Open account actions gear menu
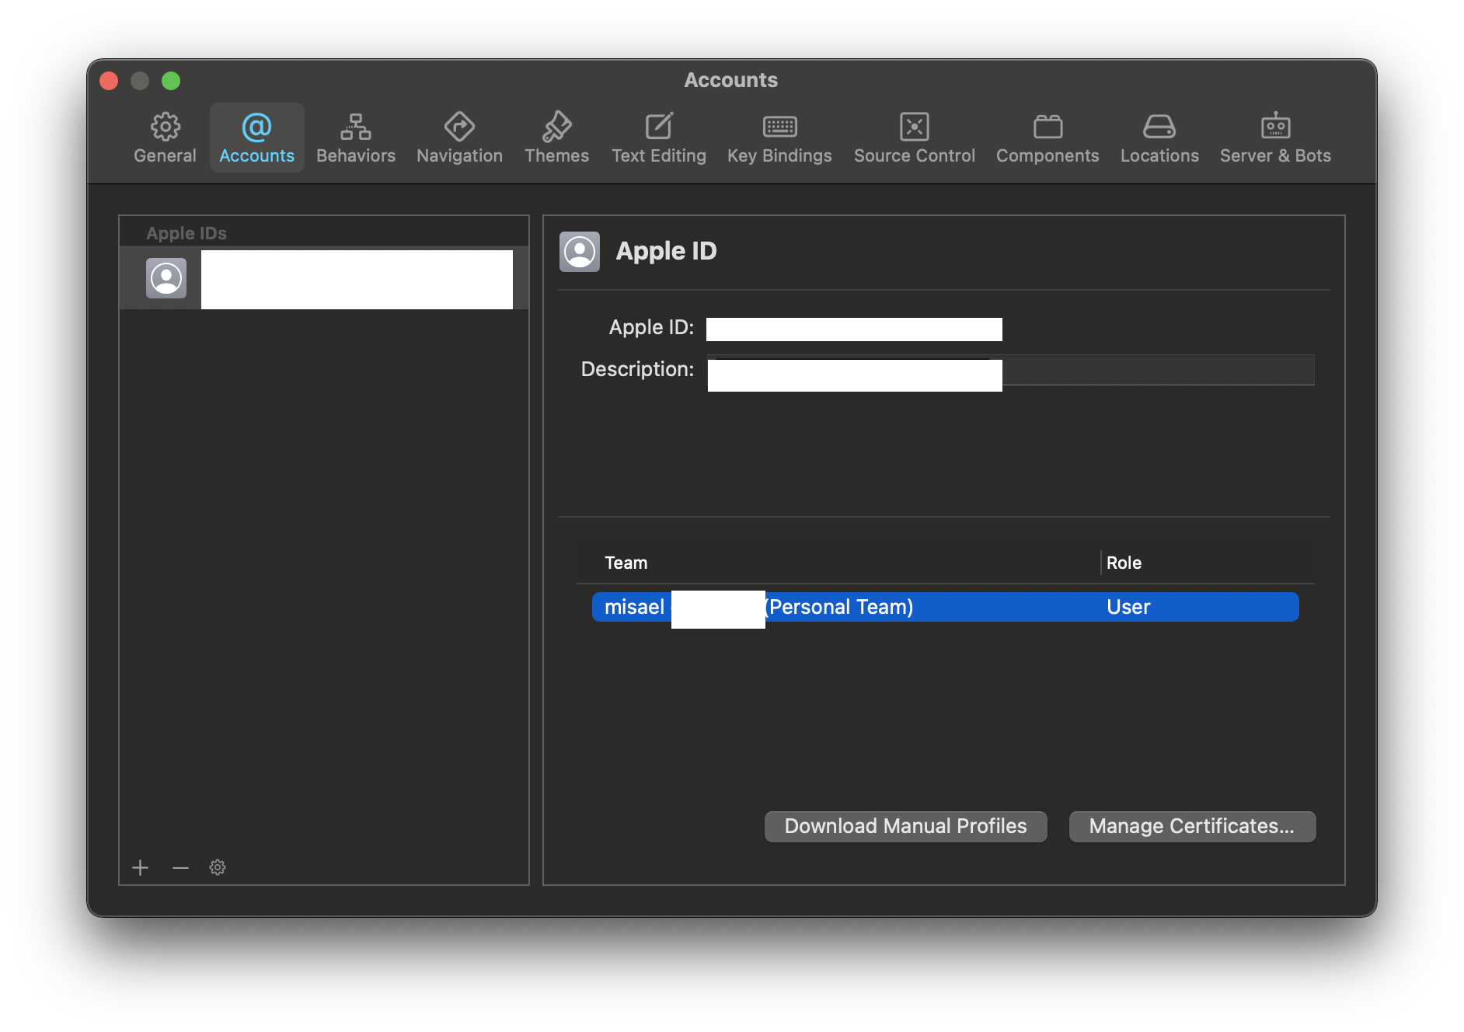The height and width of the screenshot is (1032, 1464). pyautogui.click(x=218, y=867)
